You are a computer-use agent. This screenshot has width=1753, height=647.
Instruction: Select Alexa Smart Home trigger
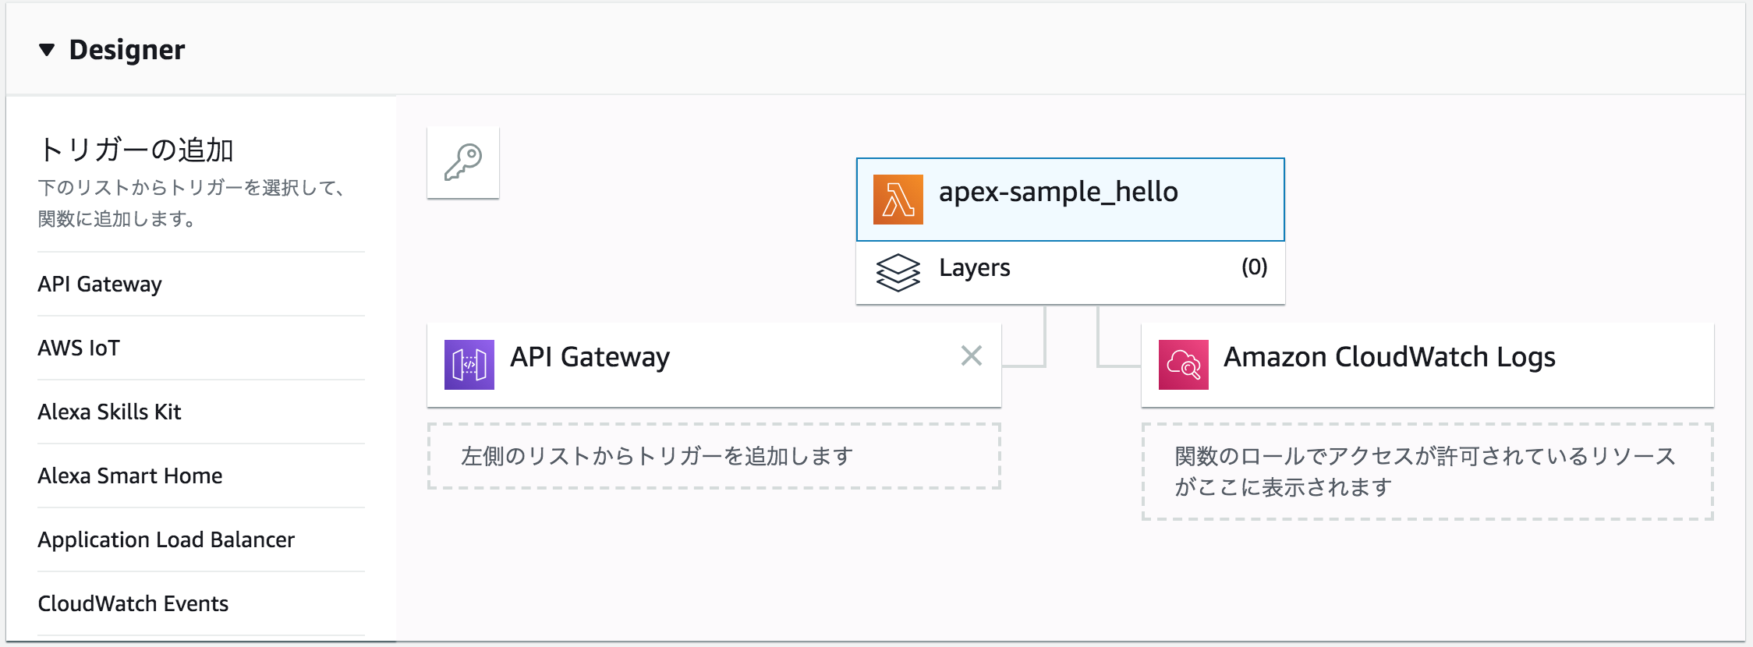pyautogui.click(x=129, y=476)
